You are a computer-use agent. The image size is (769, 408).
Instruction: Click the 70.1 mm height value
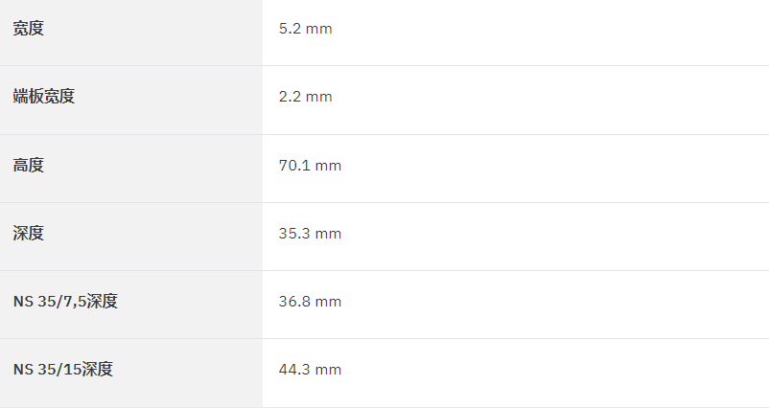[x=310, y=165]
